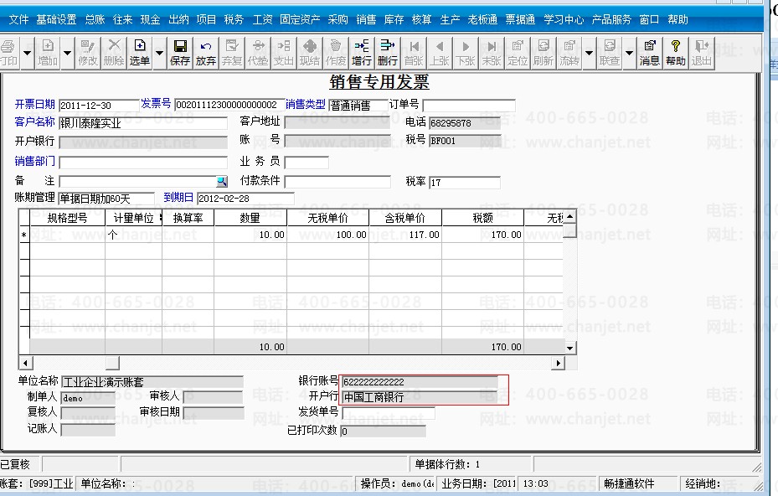
Task: Open the 固定资产 menu
Action: coord(300,19)
